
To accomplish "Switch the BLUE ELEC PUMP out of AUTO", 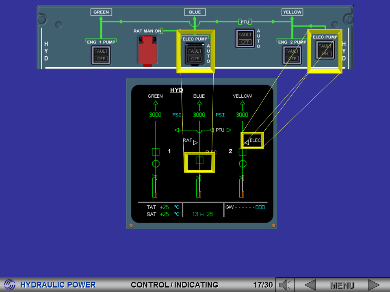I will 195,54.
